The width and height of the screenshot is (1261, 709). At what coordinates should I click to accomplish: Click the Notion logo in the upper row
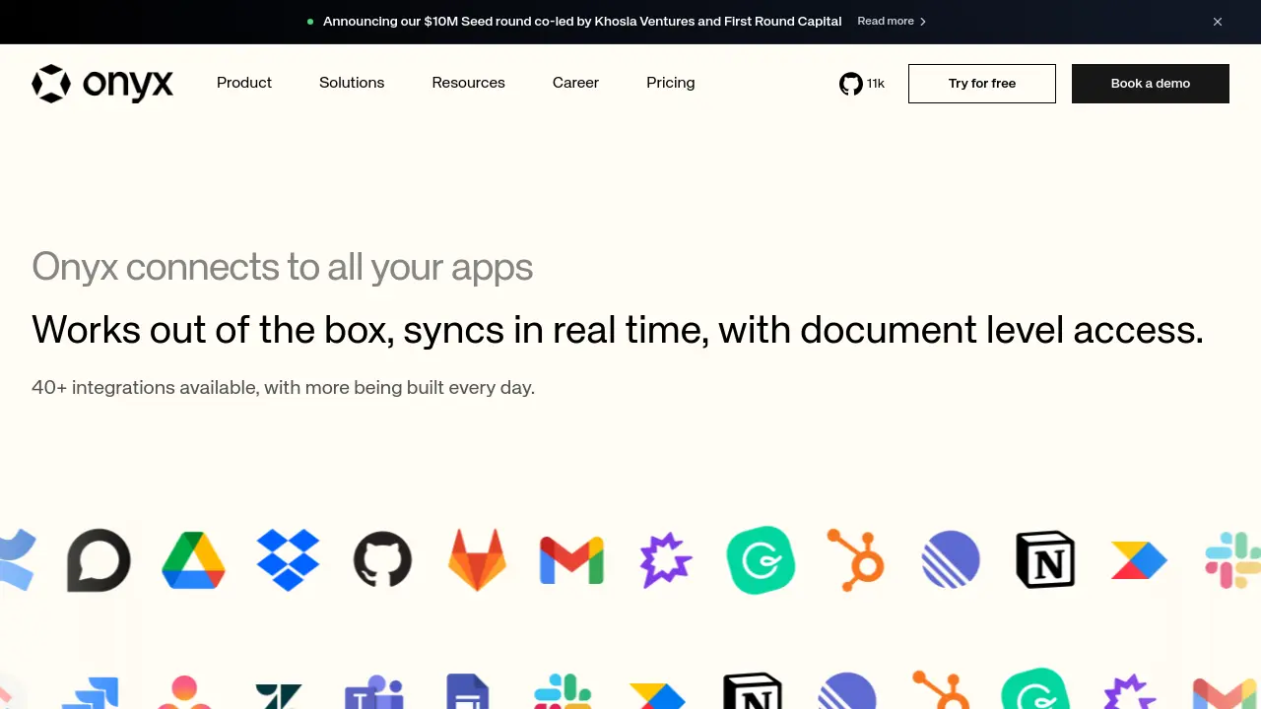(x=1045, y=560)
